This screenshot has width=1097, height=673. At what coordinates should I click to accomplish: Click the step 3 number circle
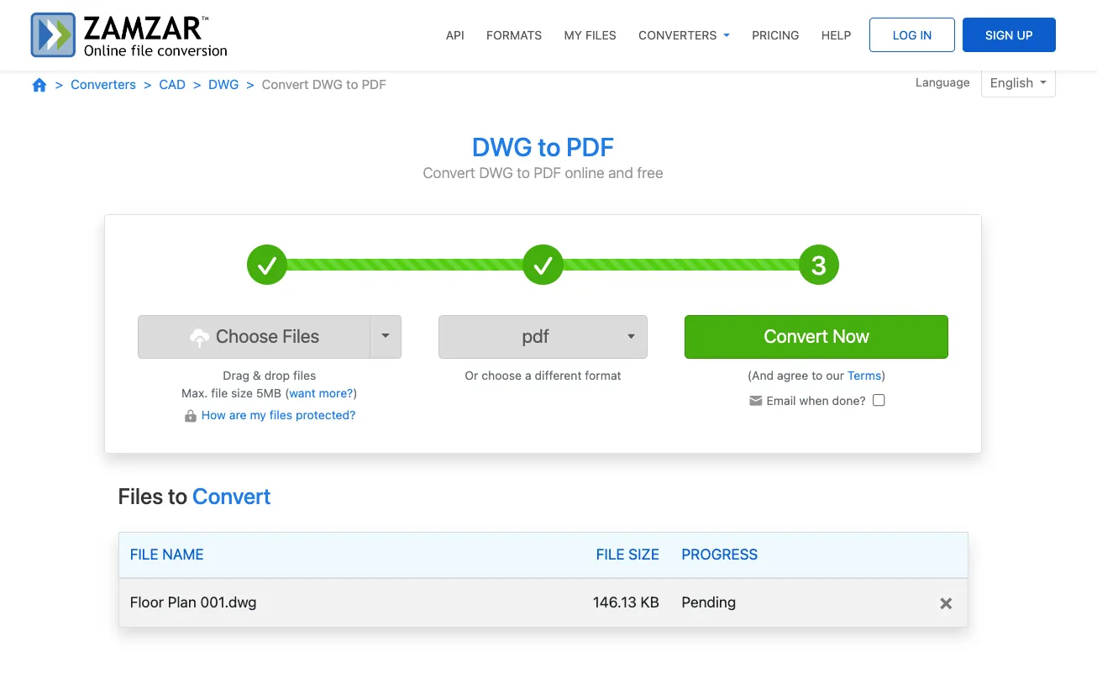[x=818, y=266]
